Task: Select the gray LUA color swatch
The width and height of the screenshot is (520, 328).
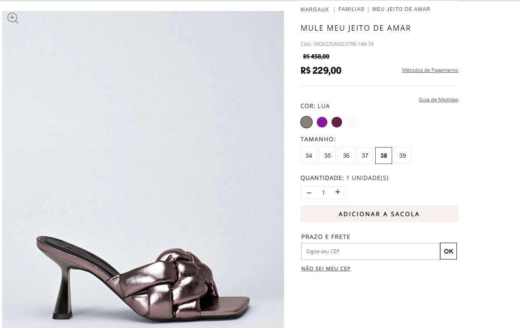Action: pyautogui.click(x=307, y=122)
